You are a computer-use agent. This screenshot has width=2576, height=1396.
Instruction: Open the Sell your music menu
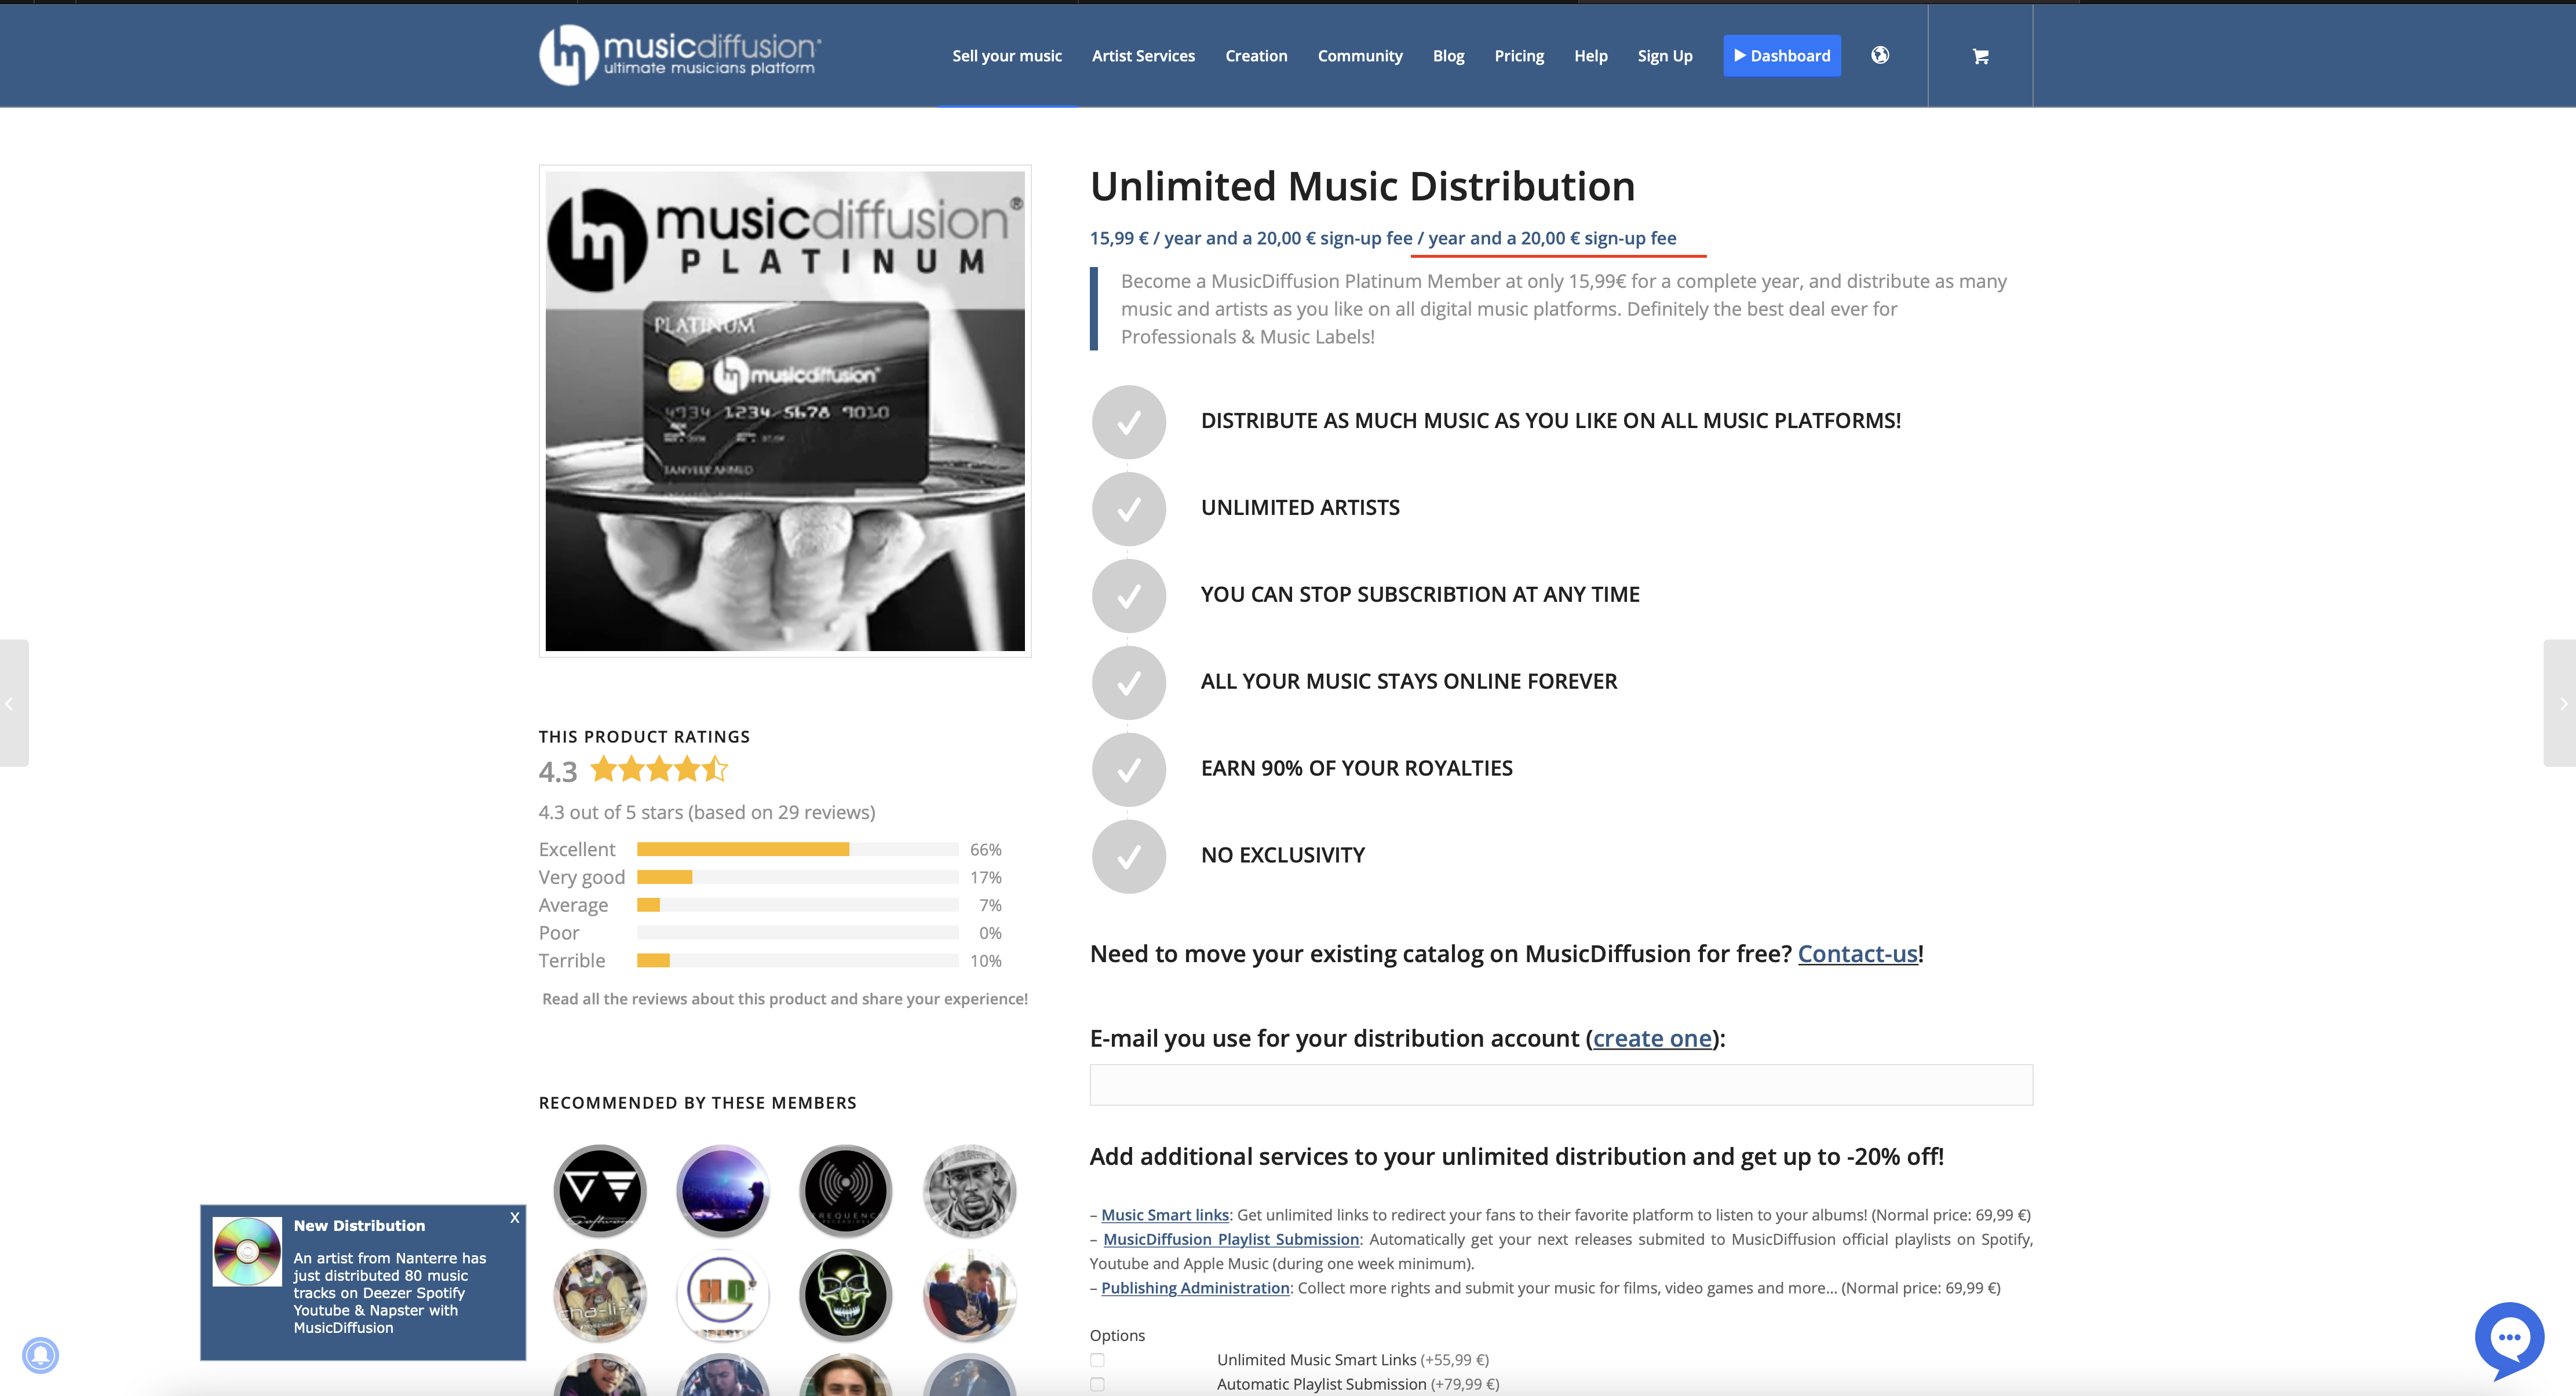[x=1006, y=56]
